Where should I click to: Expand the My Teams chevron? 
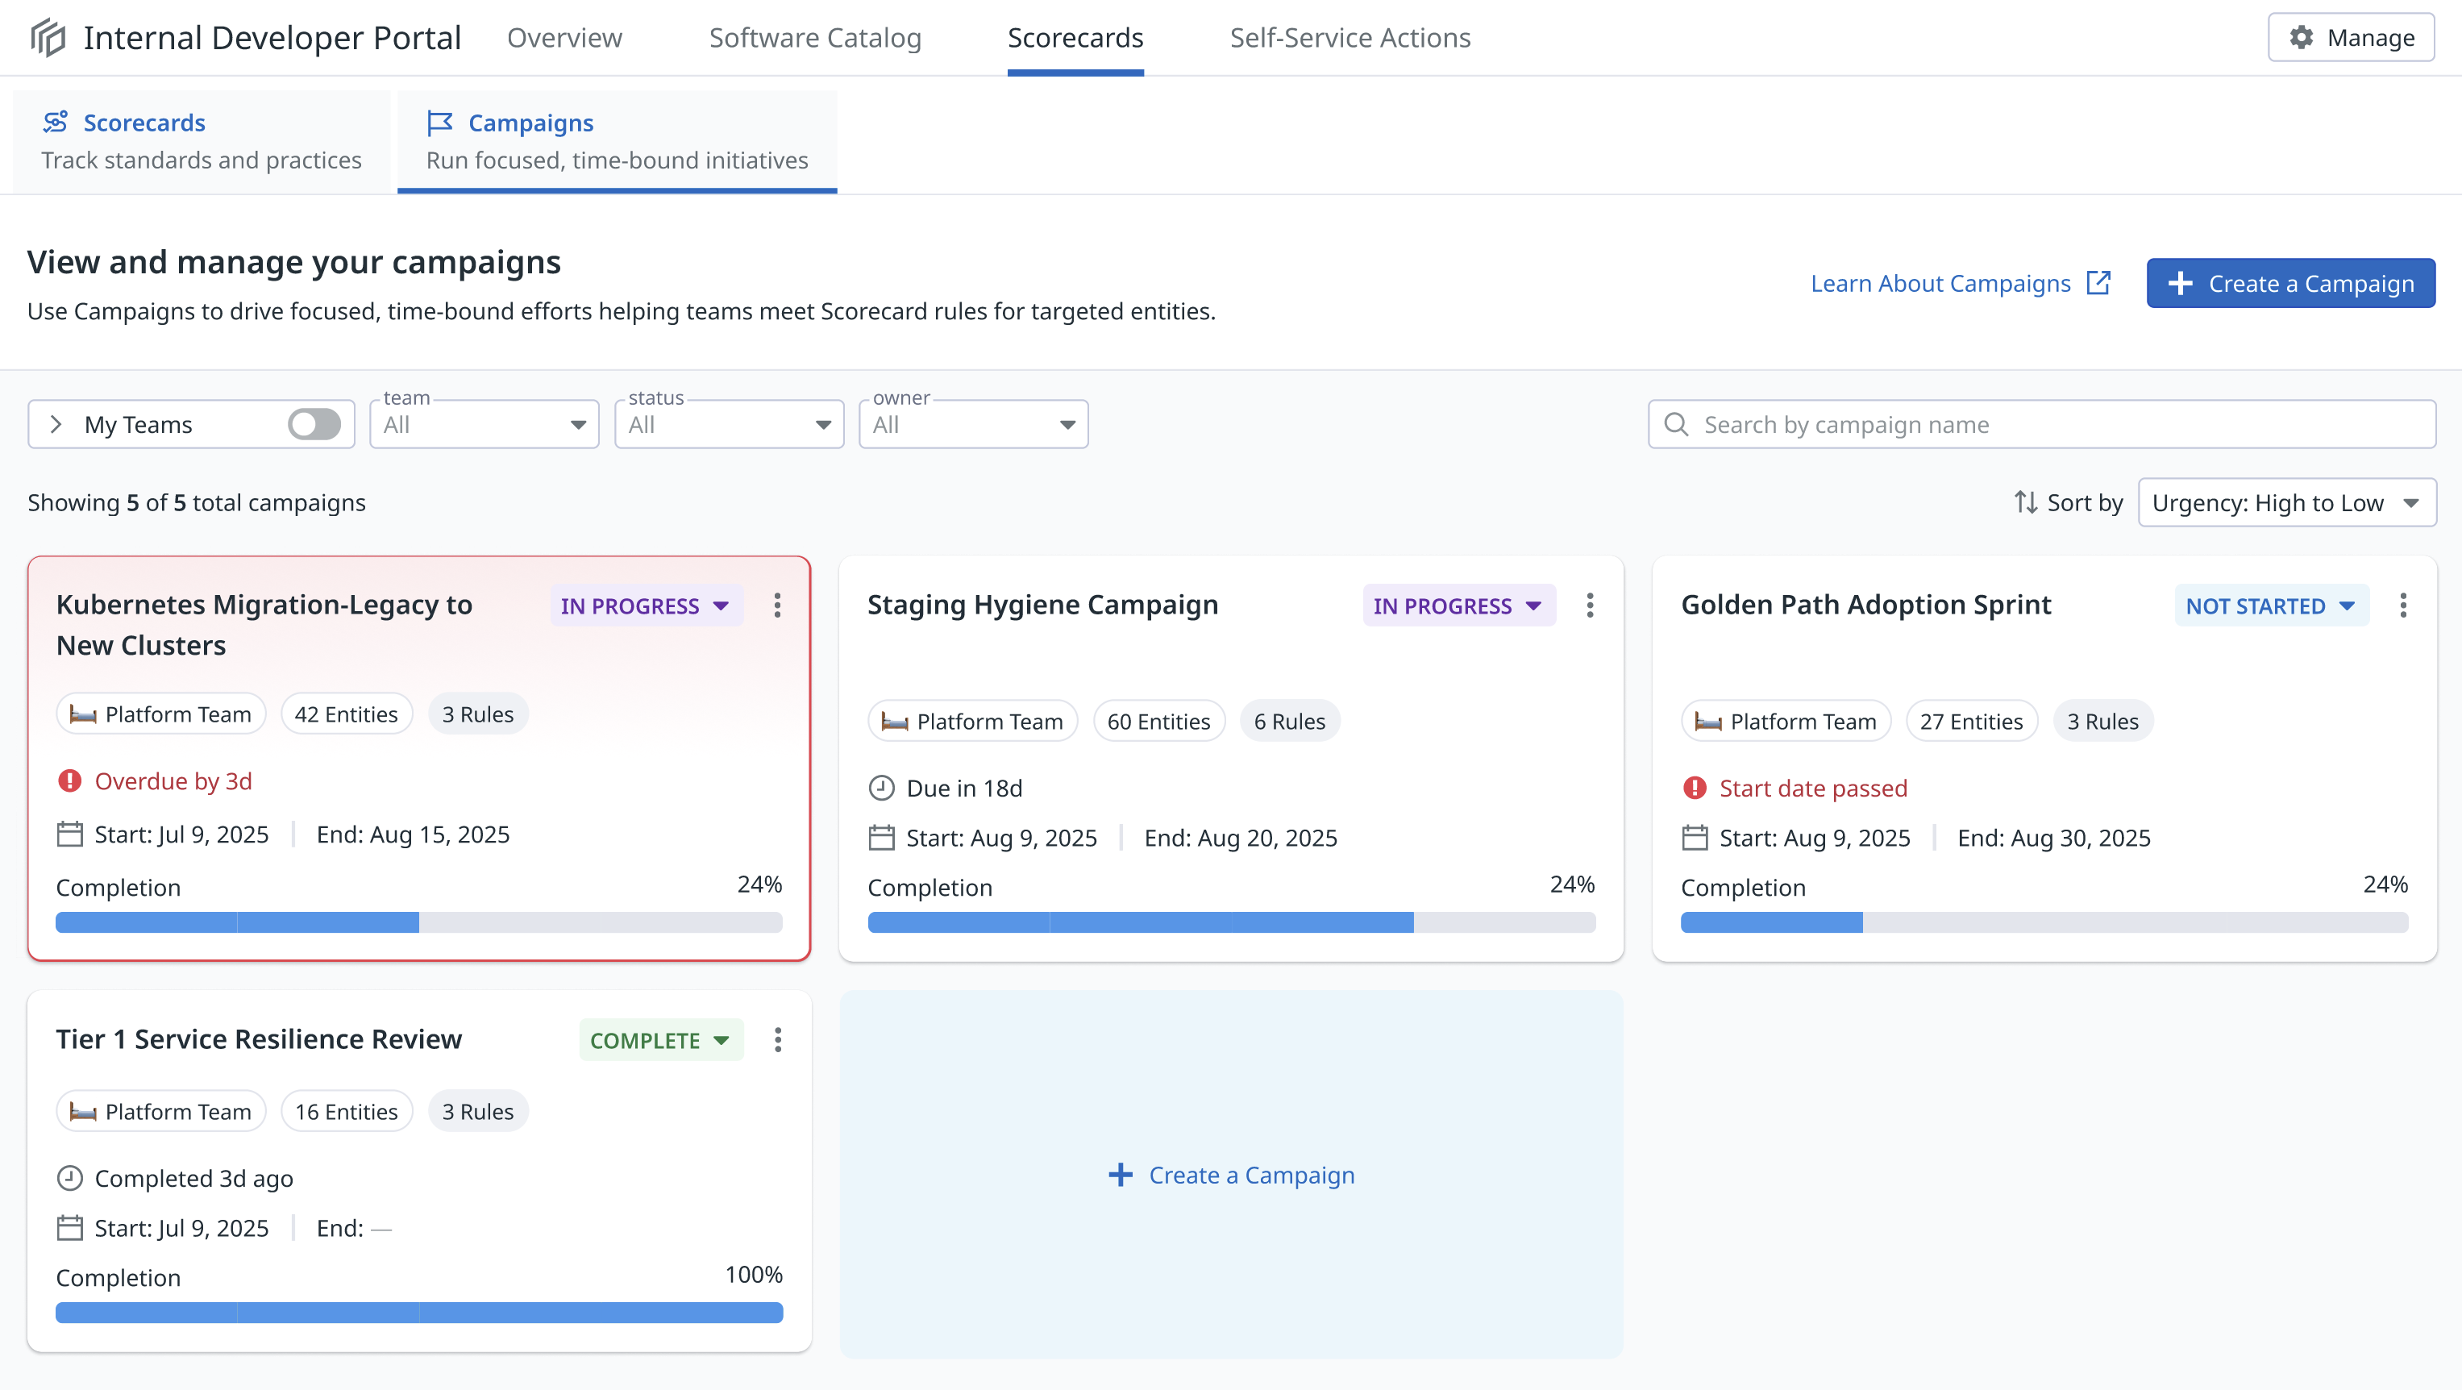[56, 424]
